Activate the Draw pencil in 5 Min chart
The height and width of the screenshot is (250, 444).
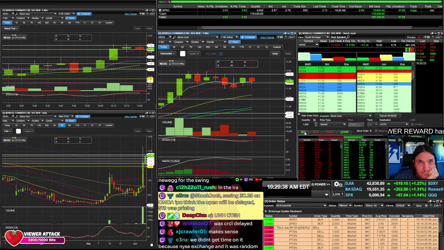[70, 18]
